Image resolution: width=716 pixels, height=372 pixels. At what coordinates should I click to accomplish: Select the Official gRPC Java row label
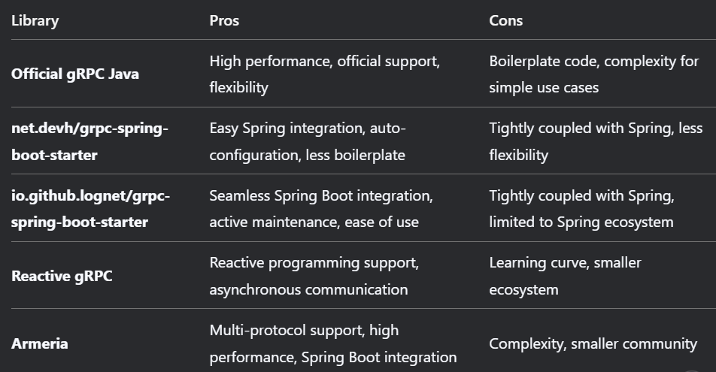pos(75,74)
